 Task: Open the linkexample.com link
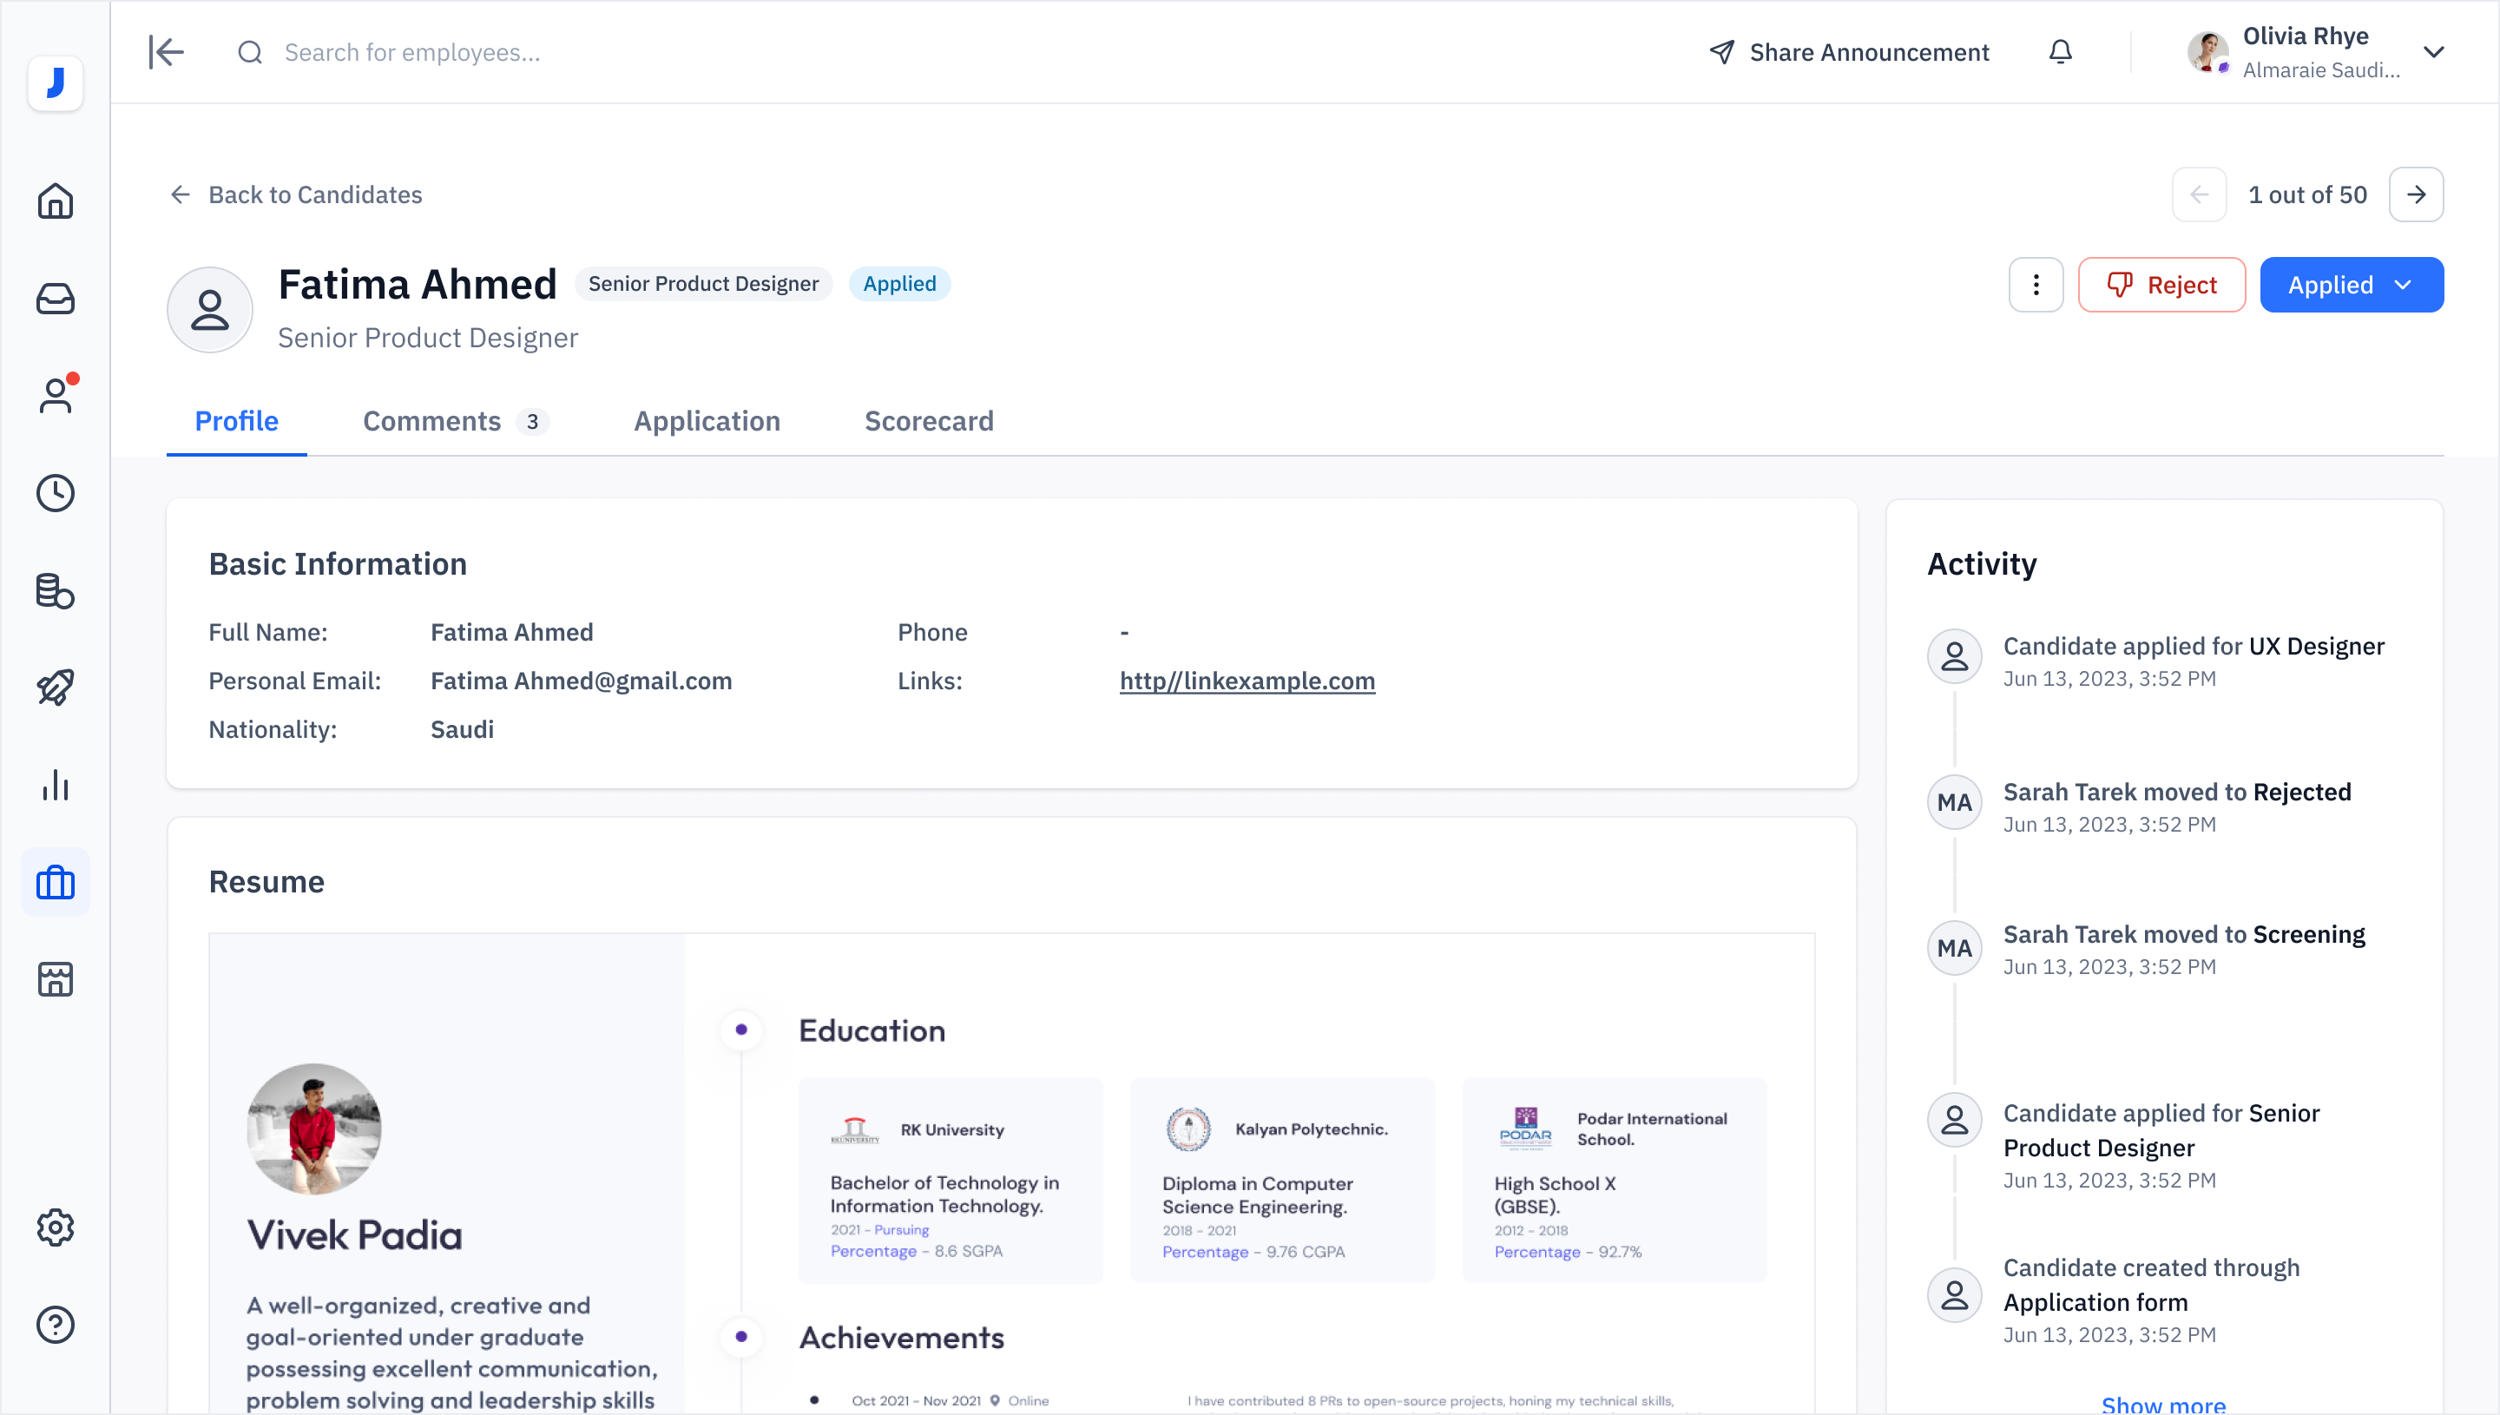pyautogui.click(x=1247, y=681)
